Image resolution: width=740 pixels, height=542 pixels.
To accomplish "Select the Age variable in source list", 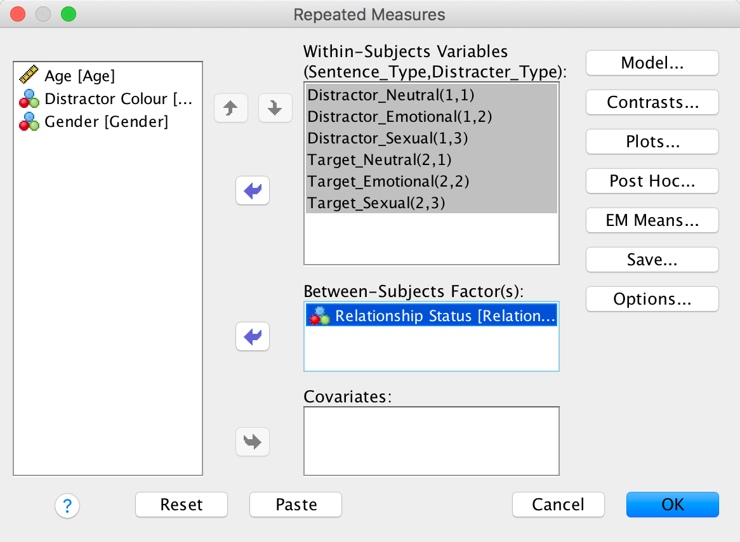I will tap(79, 76).
